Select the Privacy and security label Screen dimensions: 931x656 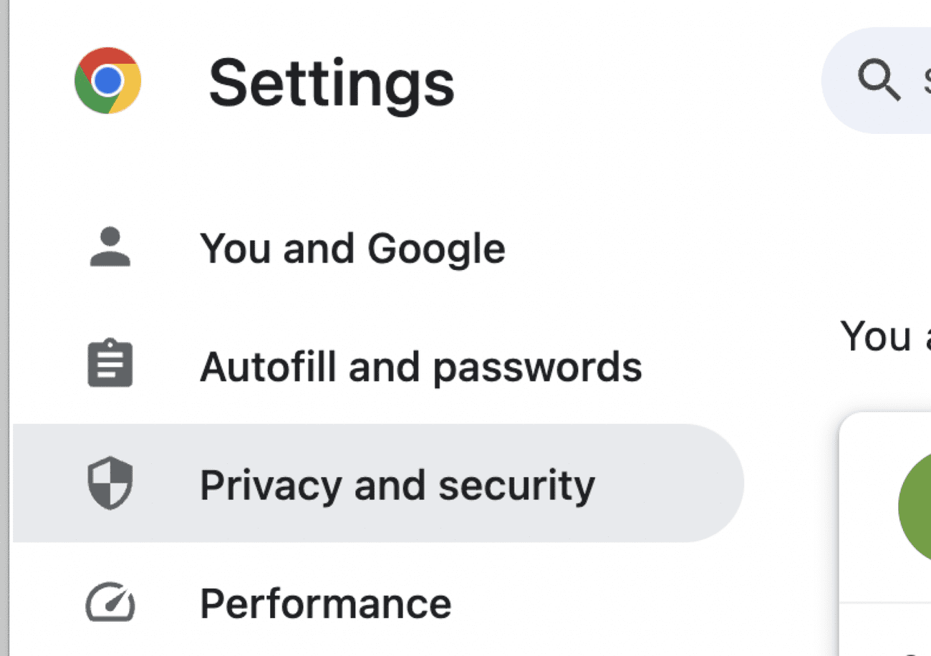coord(397,485)
